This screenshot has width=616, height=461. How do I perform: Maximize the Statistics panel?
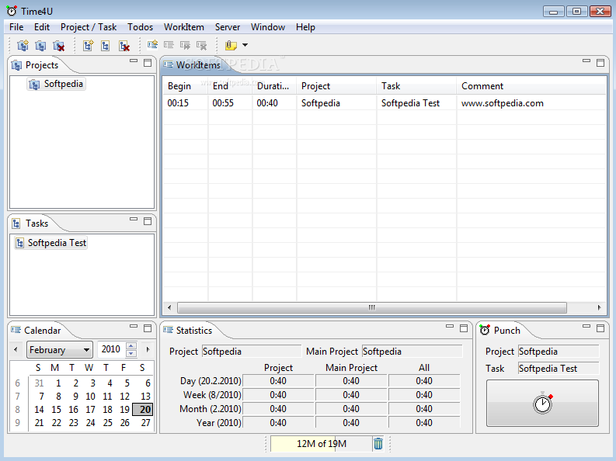point(464,328)
